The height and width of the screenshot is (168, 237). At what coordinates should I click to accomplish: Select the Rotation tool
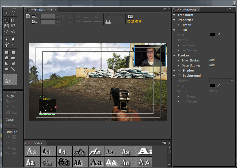tap(13, 13)
